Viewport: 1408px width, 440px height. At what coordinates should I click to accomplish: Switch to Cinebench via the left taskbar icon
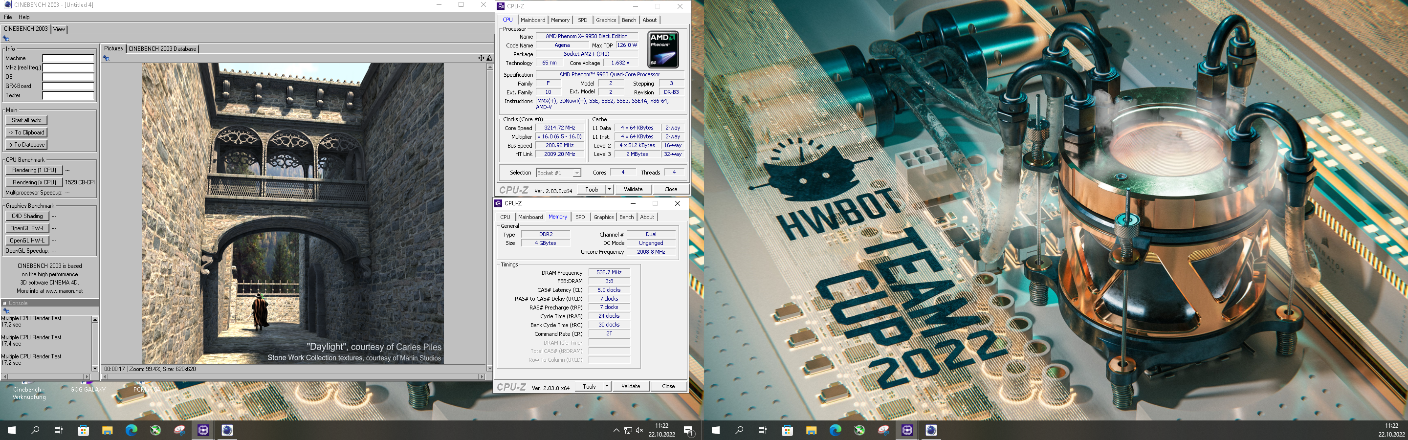coord(227,430)
